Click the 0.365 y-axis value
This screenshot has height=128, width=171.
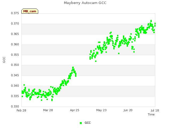pos(15,34)
